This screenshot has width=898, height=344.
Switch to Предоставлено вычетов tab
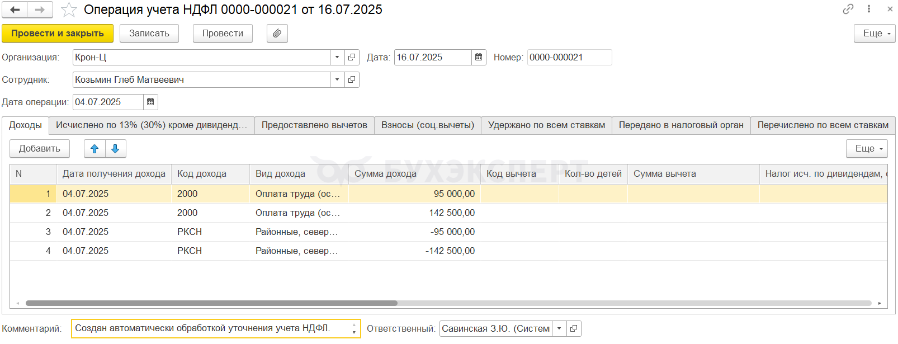[314, 125]
